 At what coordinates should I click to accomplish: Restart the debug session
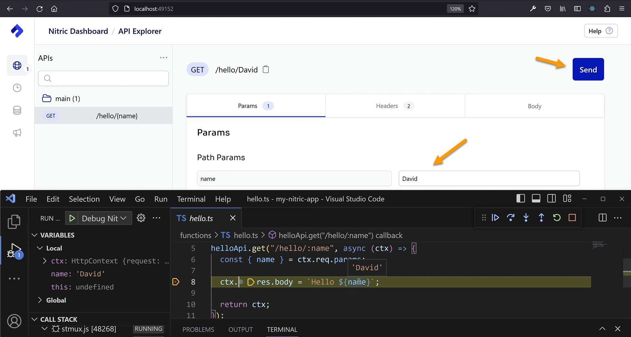pos(557,218)
